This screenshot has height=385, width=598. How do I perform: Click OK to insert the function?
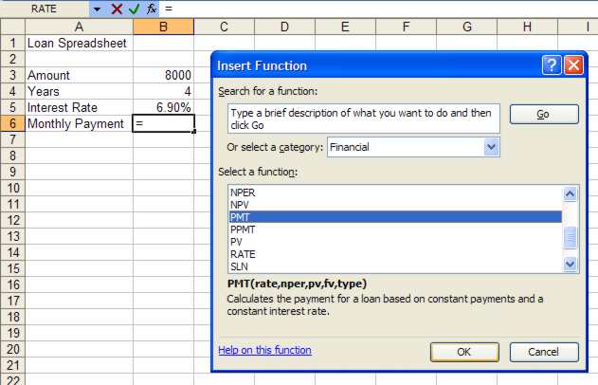coord(463,352)
